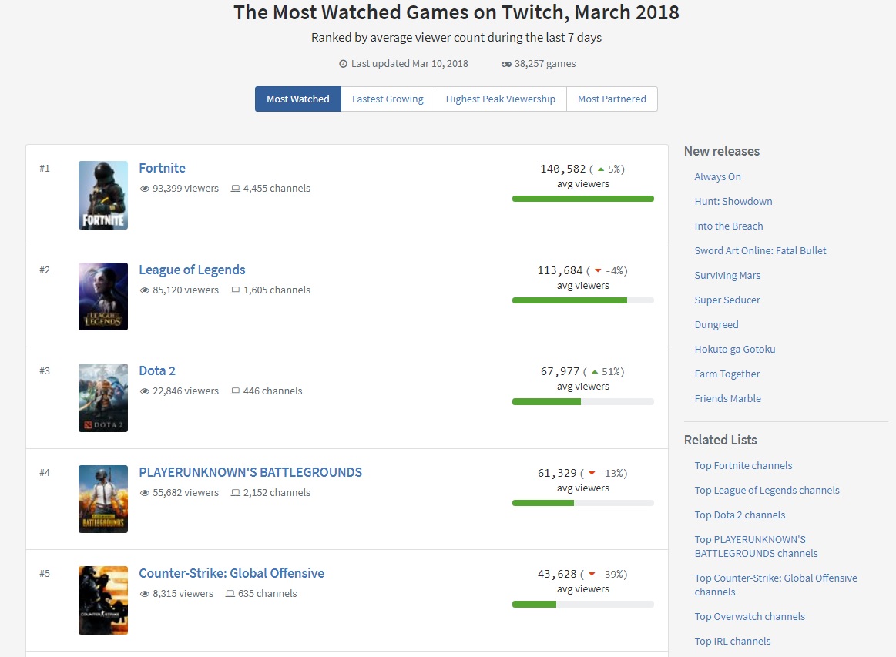896x657 pixels.
Task: Click the clock icon beside Last updated
Action: tap(343, 64)
